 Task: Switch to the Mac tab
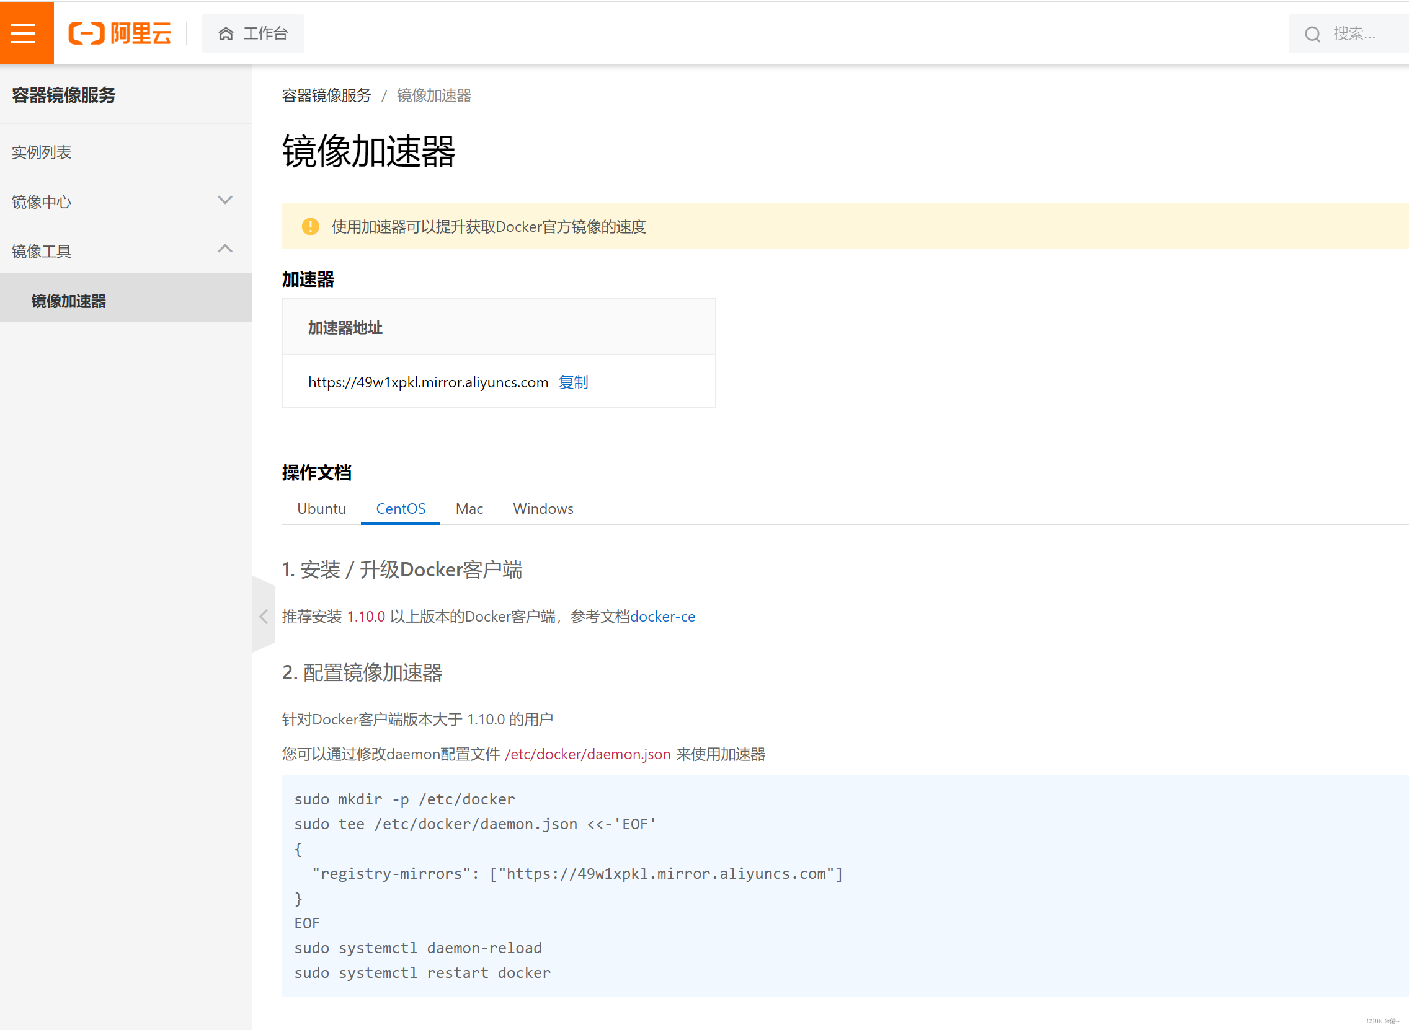469,509
